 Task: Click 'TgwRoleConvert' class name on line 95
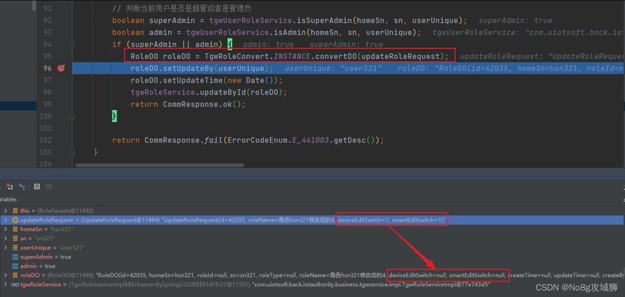(x=237, y=56)
